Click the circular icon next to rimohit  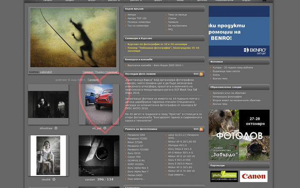click(x=56, y=179)
